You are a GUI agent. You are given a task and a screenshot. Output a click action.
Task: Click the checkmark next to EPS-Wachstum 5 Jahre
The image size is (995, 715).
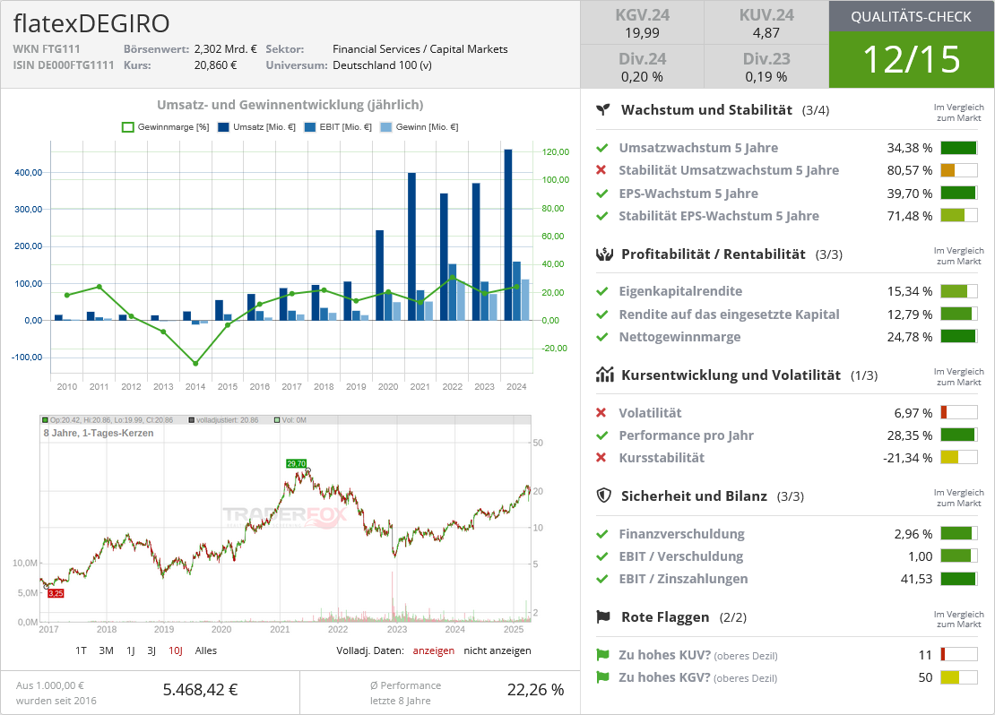point(601,194)
